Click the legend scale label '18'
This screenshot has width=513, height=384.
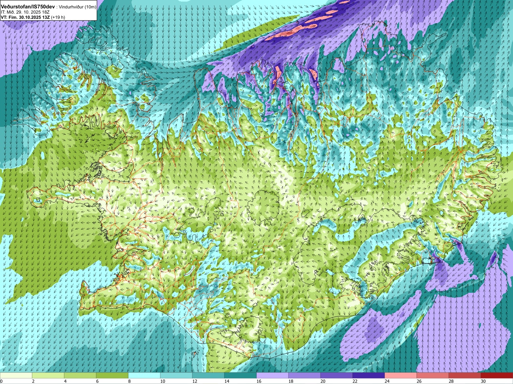(x=291, y=381)
